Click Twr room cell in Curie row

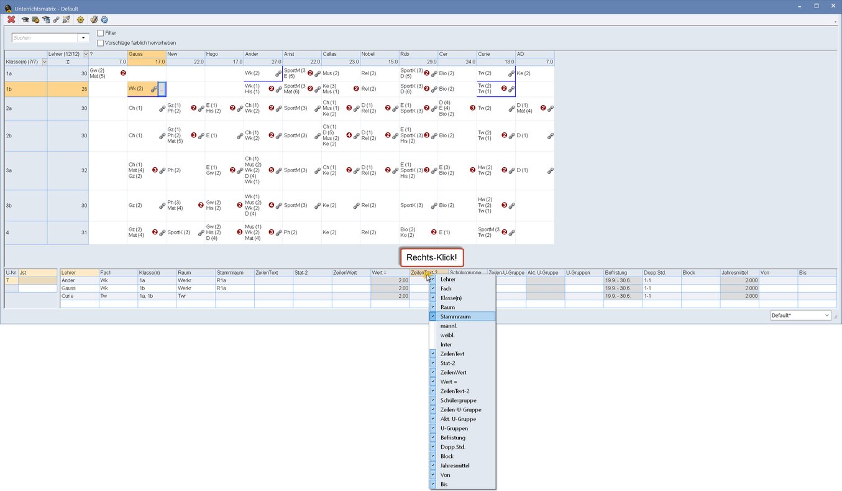point(196,296)
